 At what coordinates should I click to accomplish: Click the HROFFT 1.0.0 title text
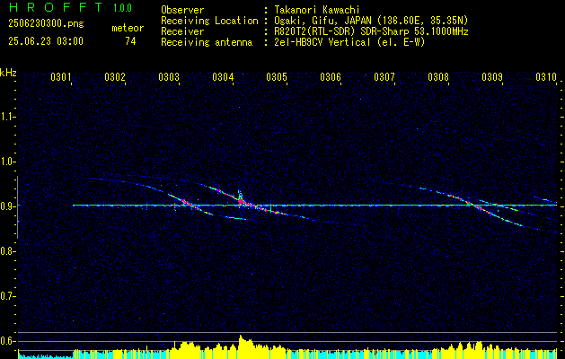point(71,7)
